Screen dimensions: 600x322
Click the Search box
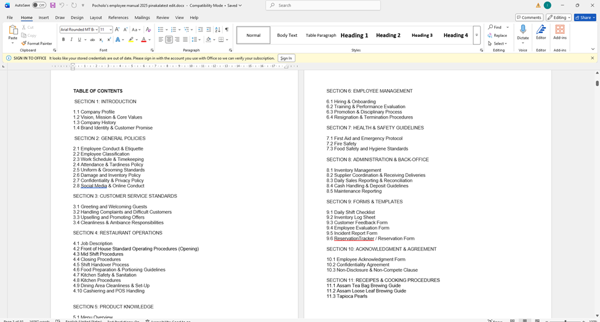(323, 6)
